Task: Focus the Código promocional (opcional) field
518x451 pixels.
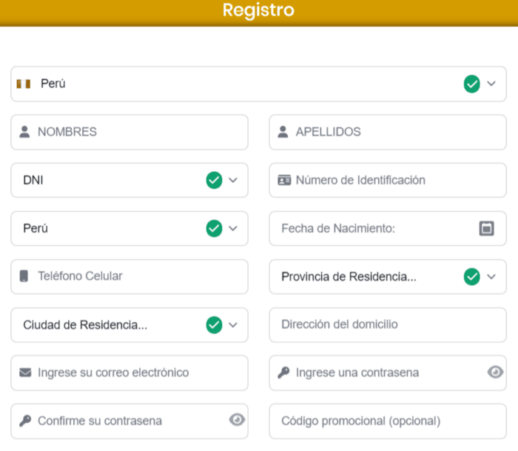Action: click(387, 421)
